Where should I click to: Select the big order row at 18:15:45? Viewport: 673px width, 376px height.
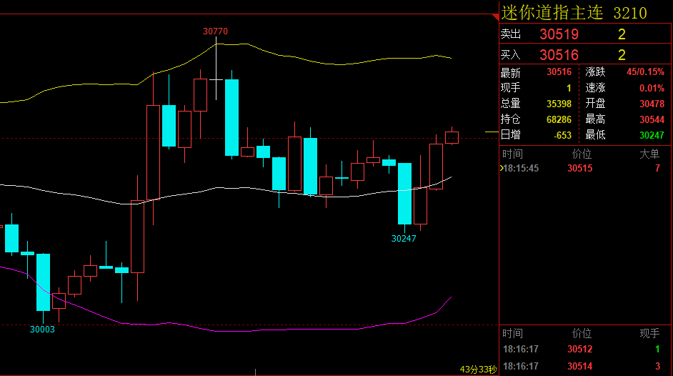point(584,168)
